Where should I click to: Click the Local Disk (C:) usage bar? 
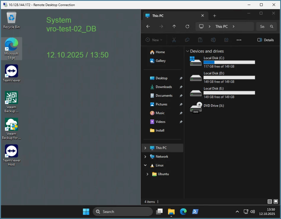click(229, 62)
